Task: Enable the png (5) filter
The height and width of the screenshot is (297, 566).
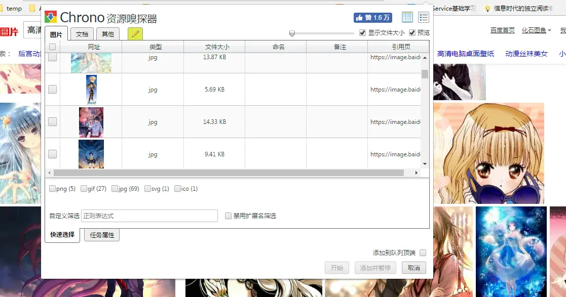Action: pyautogui.click(x=52, y=189)
